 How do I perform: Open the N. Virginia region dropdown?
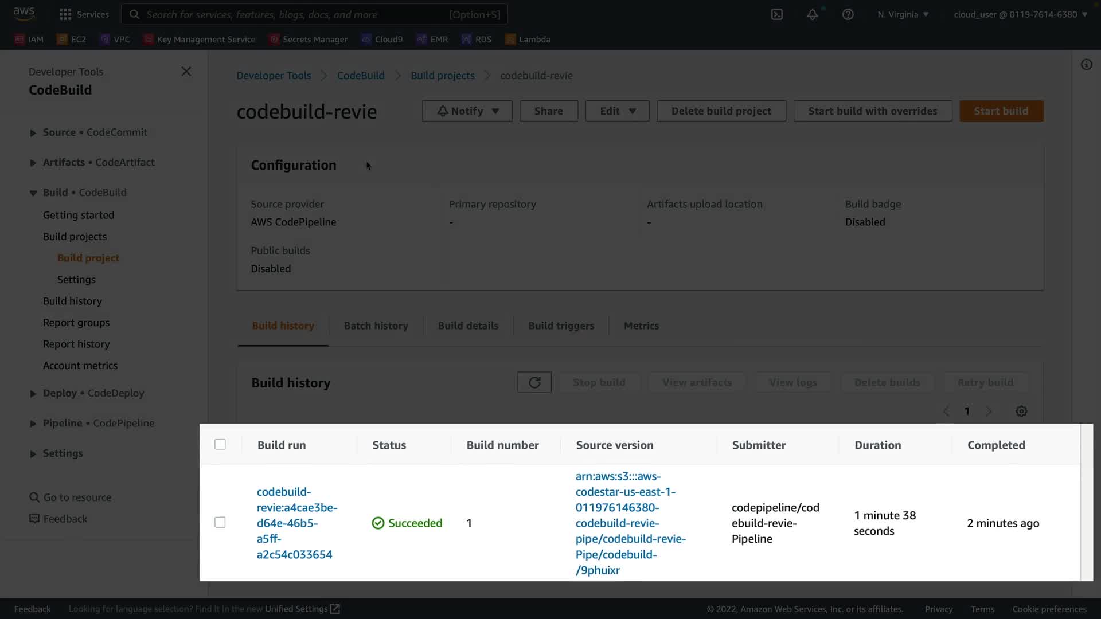[x=903, y=14]
